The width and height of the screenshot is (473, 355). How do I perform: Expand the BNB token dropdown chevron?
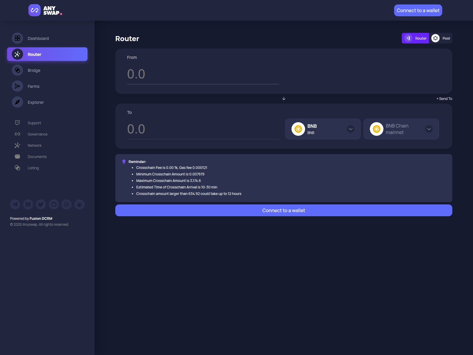click(x=351, y=129)
